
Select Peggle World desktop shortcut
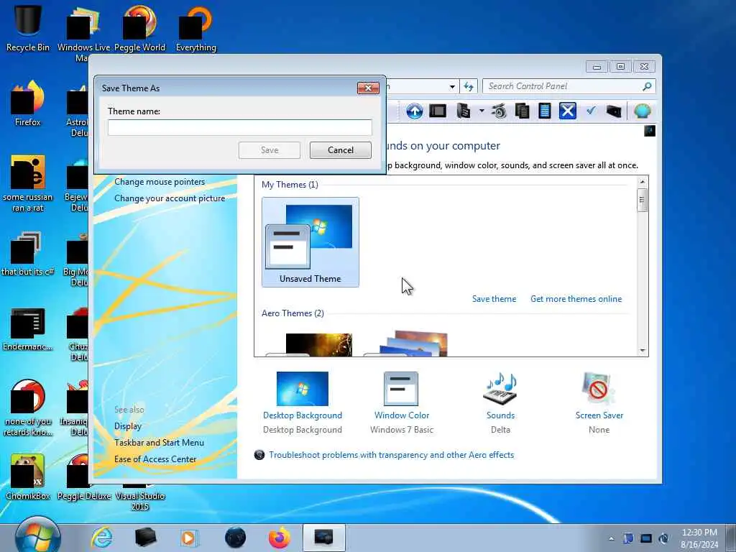click(139, 27)
